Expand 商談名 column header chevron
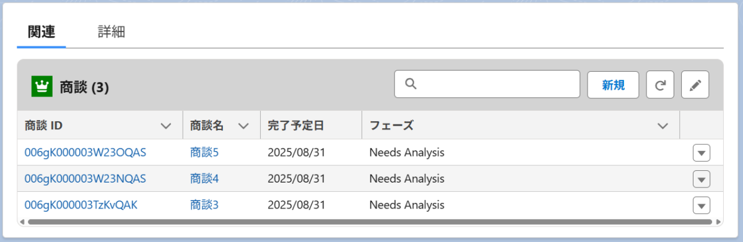 [243, 126]
